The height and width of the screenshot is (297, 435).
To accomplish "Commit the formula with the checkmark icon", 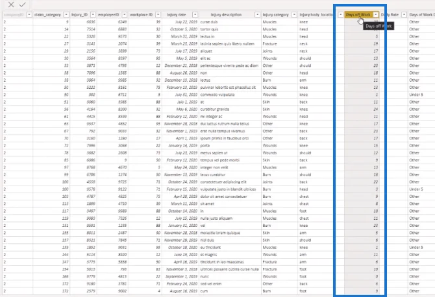I will coord(23,5).
